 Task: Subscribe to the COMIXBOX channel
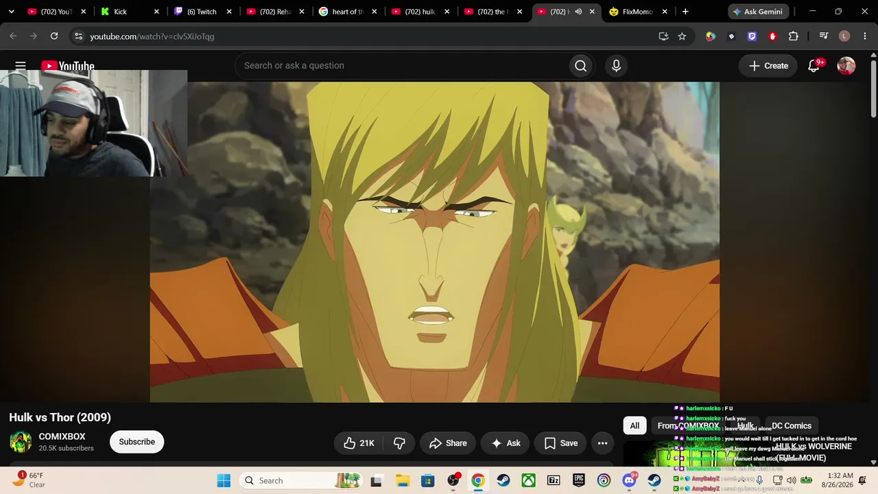(137, 442)
